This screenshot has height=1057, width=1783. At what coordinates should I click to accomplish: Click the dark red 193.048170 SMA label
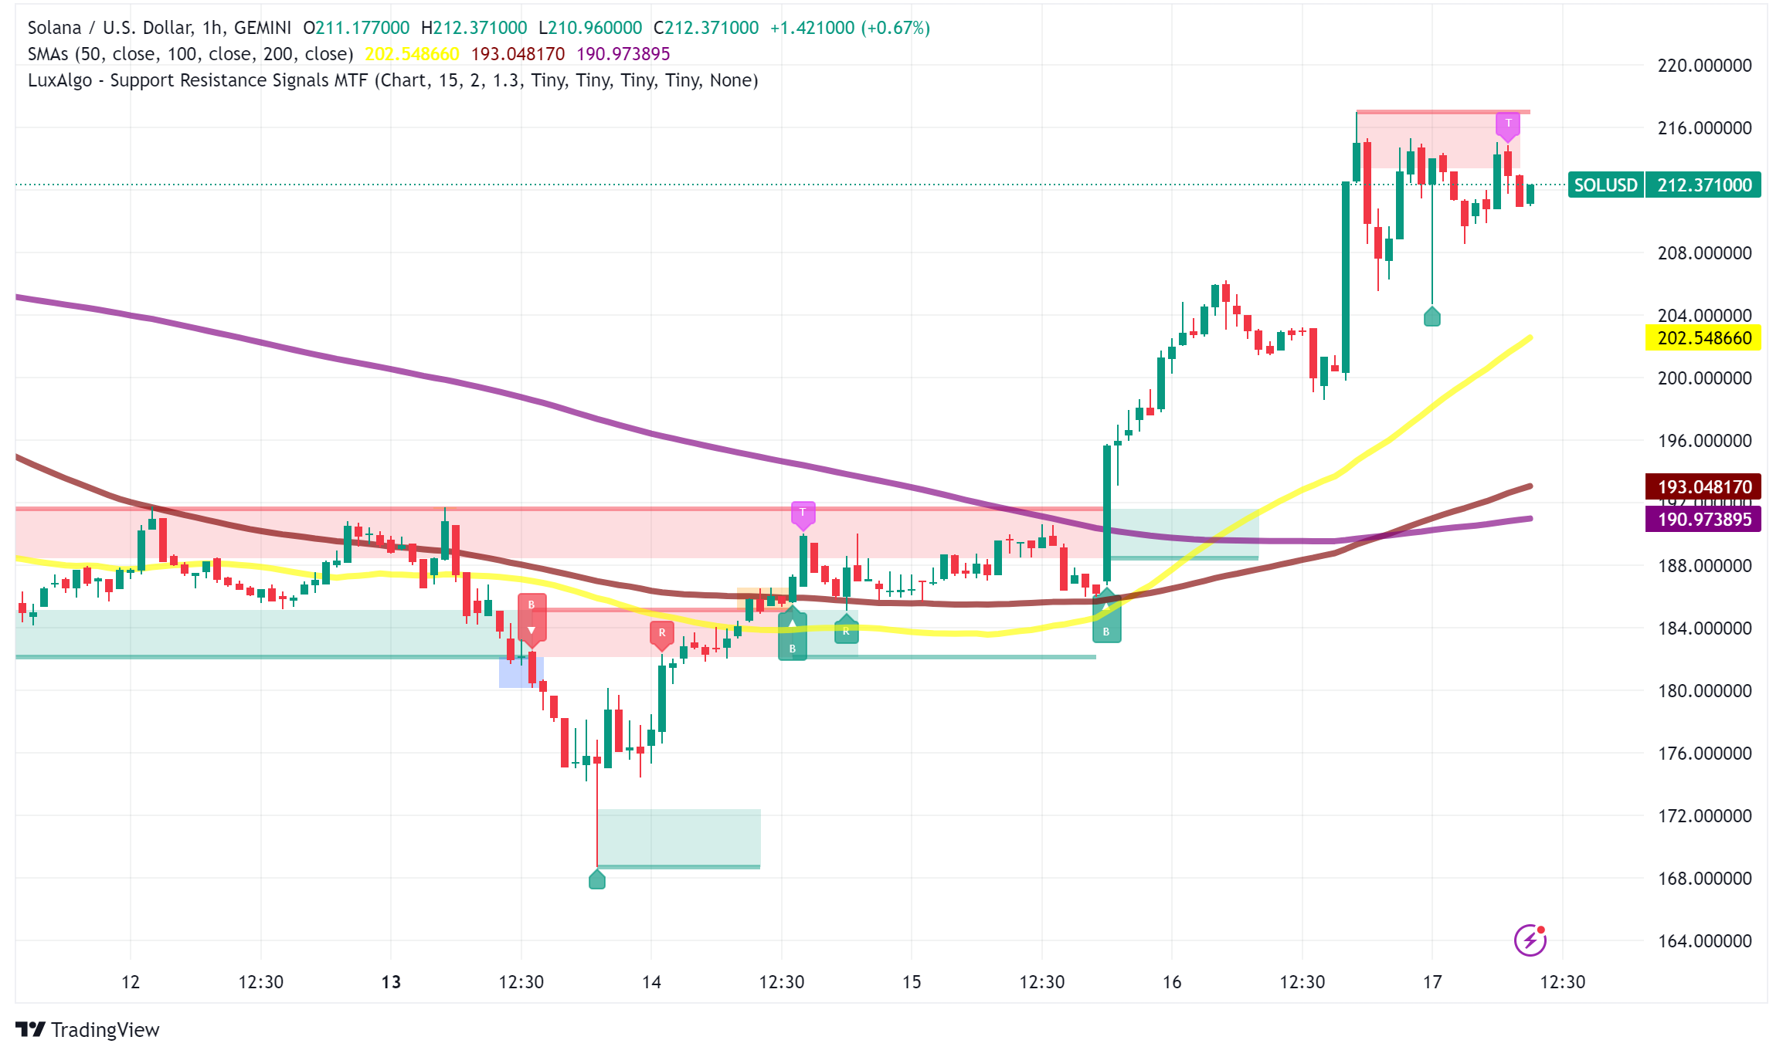tap(1703, 487)
